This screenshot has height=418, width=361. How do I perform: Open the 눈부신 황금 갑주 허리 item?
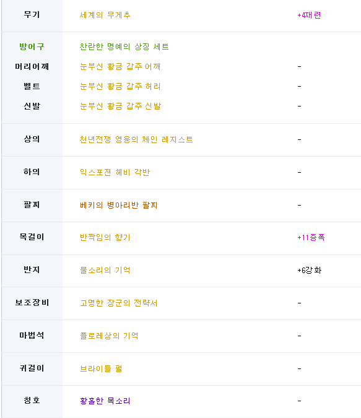pos(120,86)
